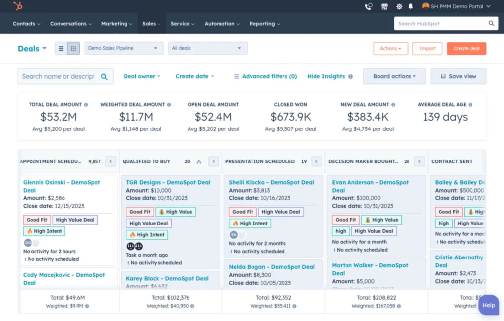
Task: Click info icon next to Weighted: $40,950
Action: point(192,306)
